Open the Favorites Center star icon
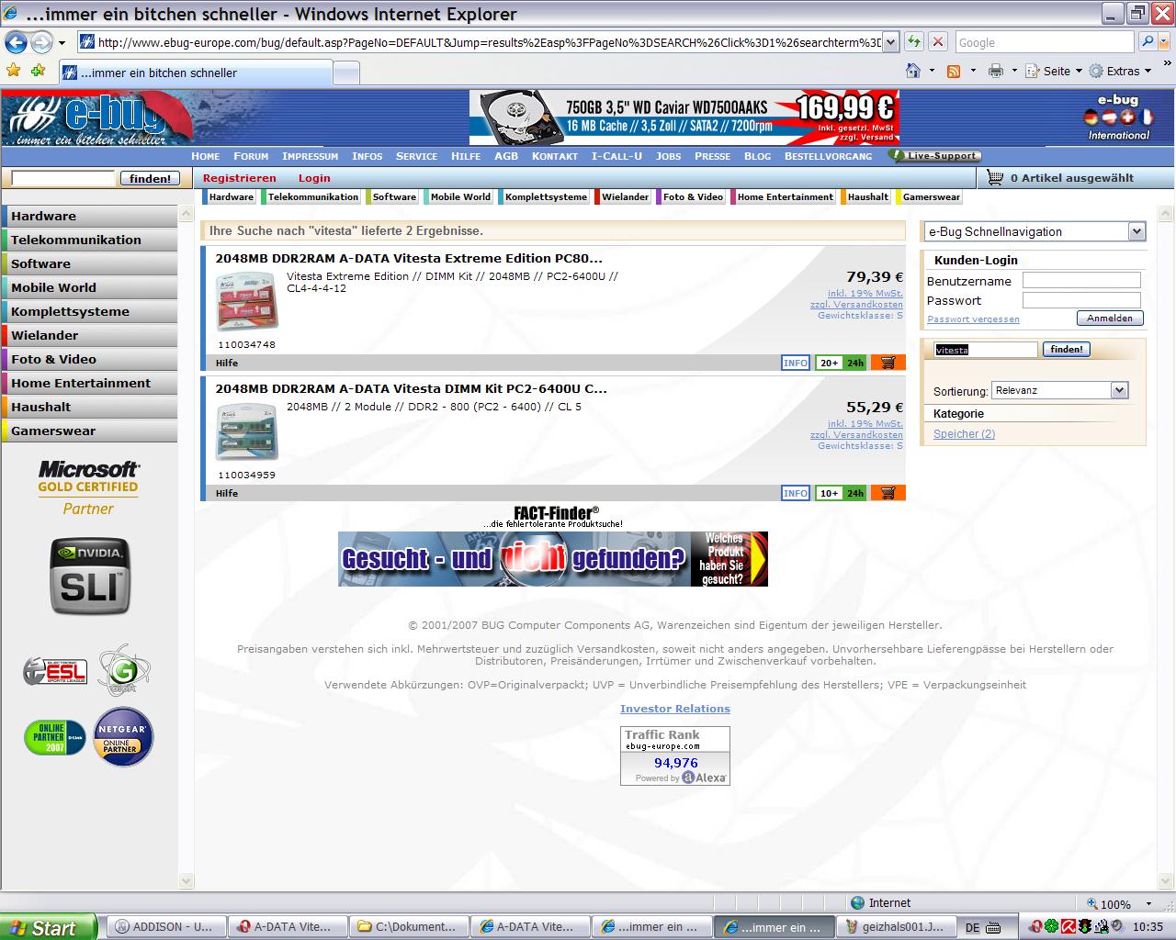1176x940 pixels. 13,71
